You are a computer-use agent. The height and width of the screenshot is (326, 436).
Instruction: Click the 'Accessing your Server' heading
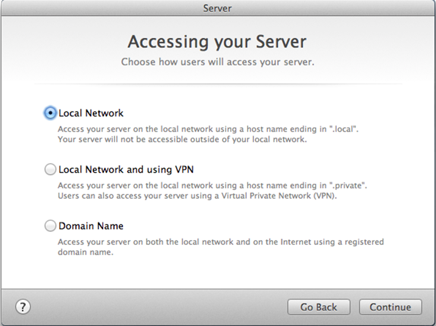[x=217, y=42]
